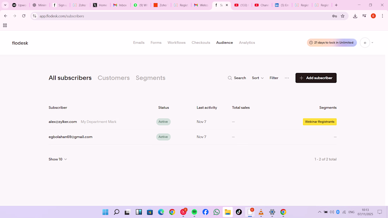Screen dimensions: 388x218
Task: Click the Add subscriber button
Action: point(316,78)
